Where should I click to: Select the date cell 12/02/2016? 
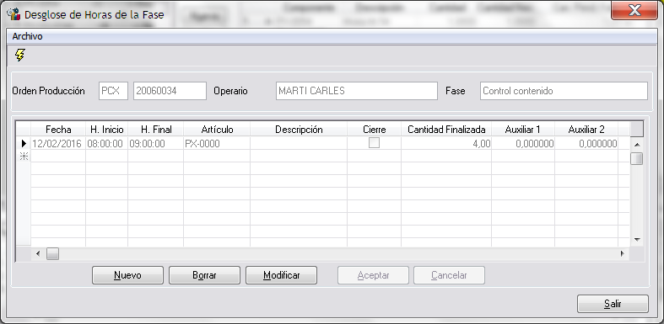pyautogui.click(x=58, y=144)
